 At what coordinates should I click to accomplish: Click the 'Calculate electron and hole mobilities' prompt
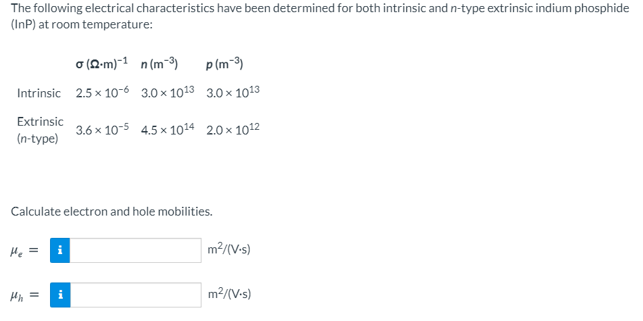click(x=112, y=212)
